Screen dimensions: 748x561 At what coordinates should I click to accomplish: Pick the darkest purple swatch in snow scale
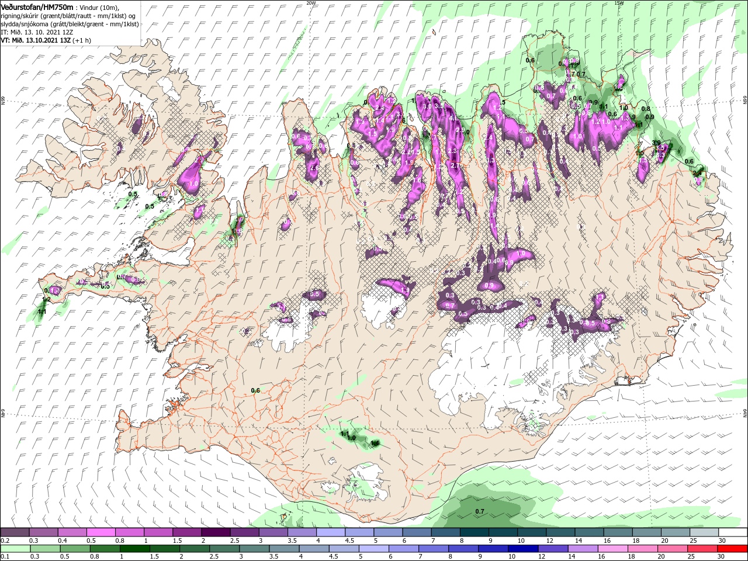pyautogui.click(x=216, y=532)
